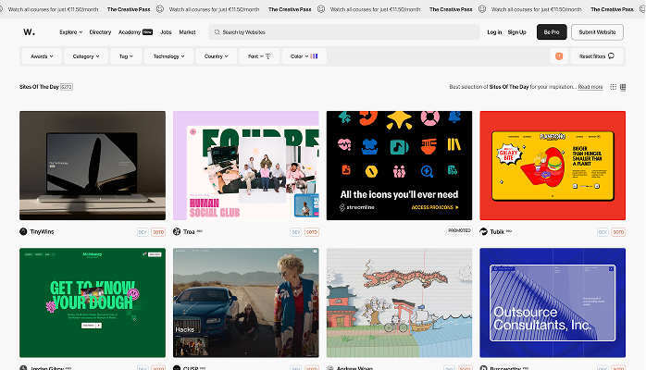Click the DEV badge for Troa

[x=296, y=232]
